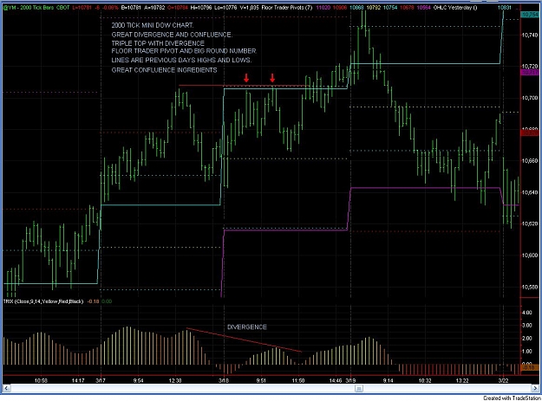
Task: Click the small icon before the YM symbol
Action: [5, 7]
